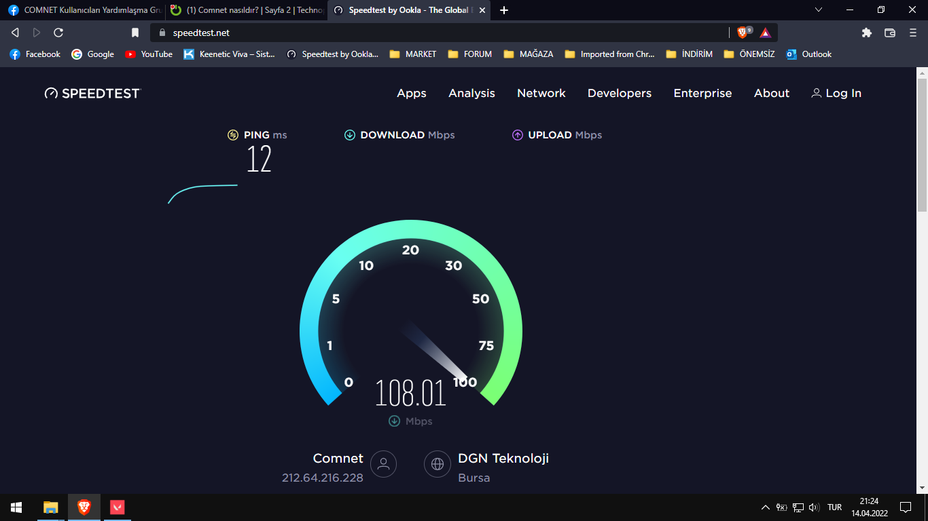Click the page's vertical scrollbar thumb

click(x=922, y=144)
